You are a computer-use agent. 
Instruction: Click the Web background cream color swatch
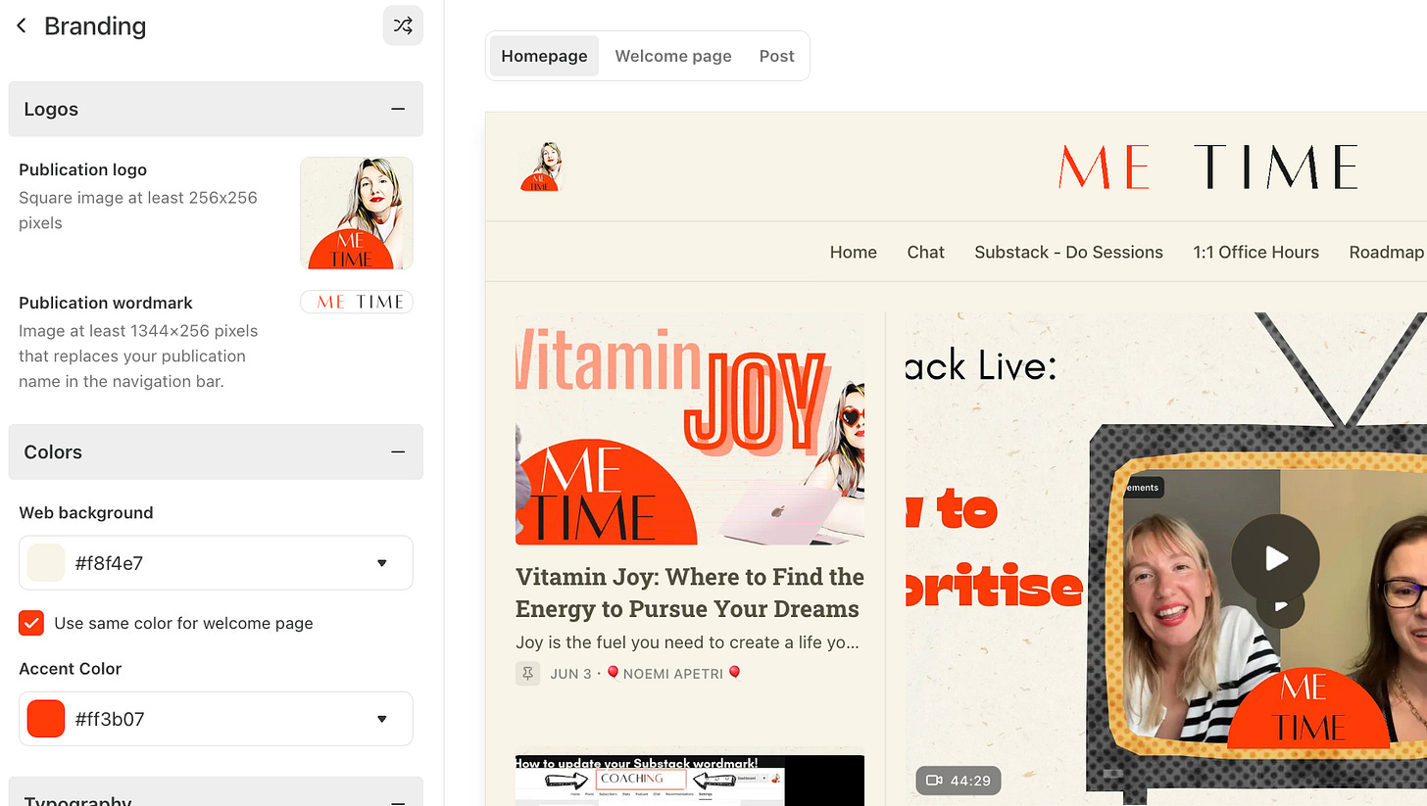pyautogui.click(x=46, y=563)
